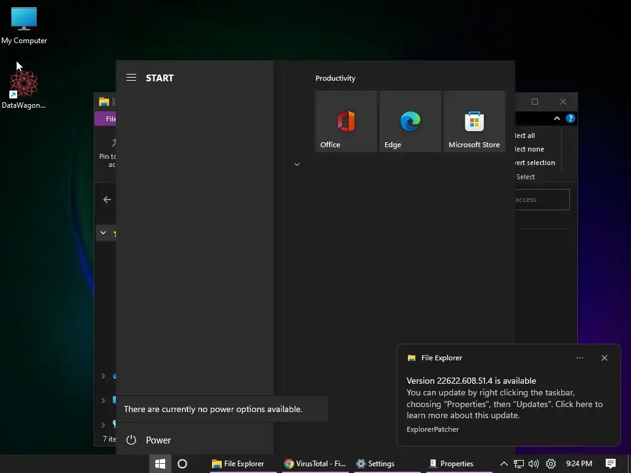
Task: Click the Power icon symbol
Action: (131, 440)
